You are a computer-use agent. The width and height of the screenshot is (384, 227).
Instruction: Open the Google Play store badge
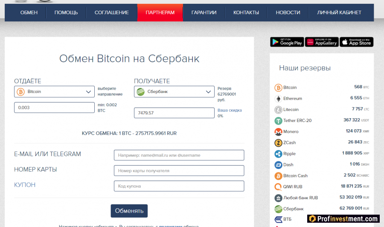[287, 42]
